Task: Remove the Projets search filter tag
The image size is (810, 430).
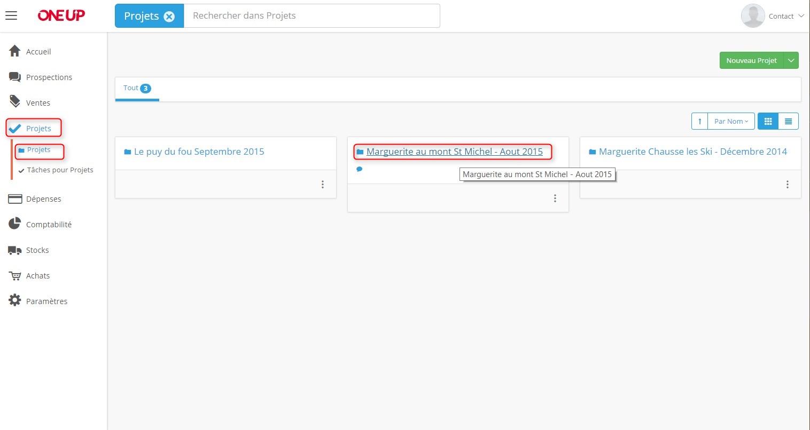Action: point(169,17)
